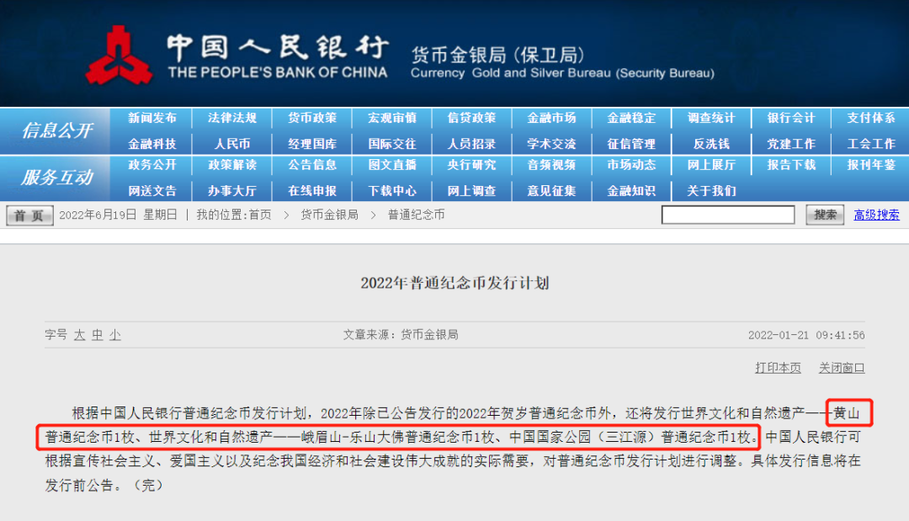Click the 信息公开 section header
Screen dimensions: 909x521
(x=57, y=130)
